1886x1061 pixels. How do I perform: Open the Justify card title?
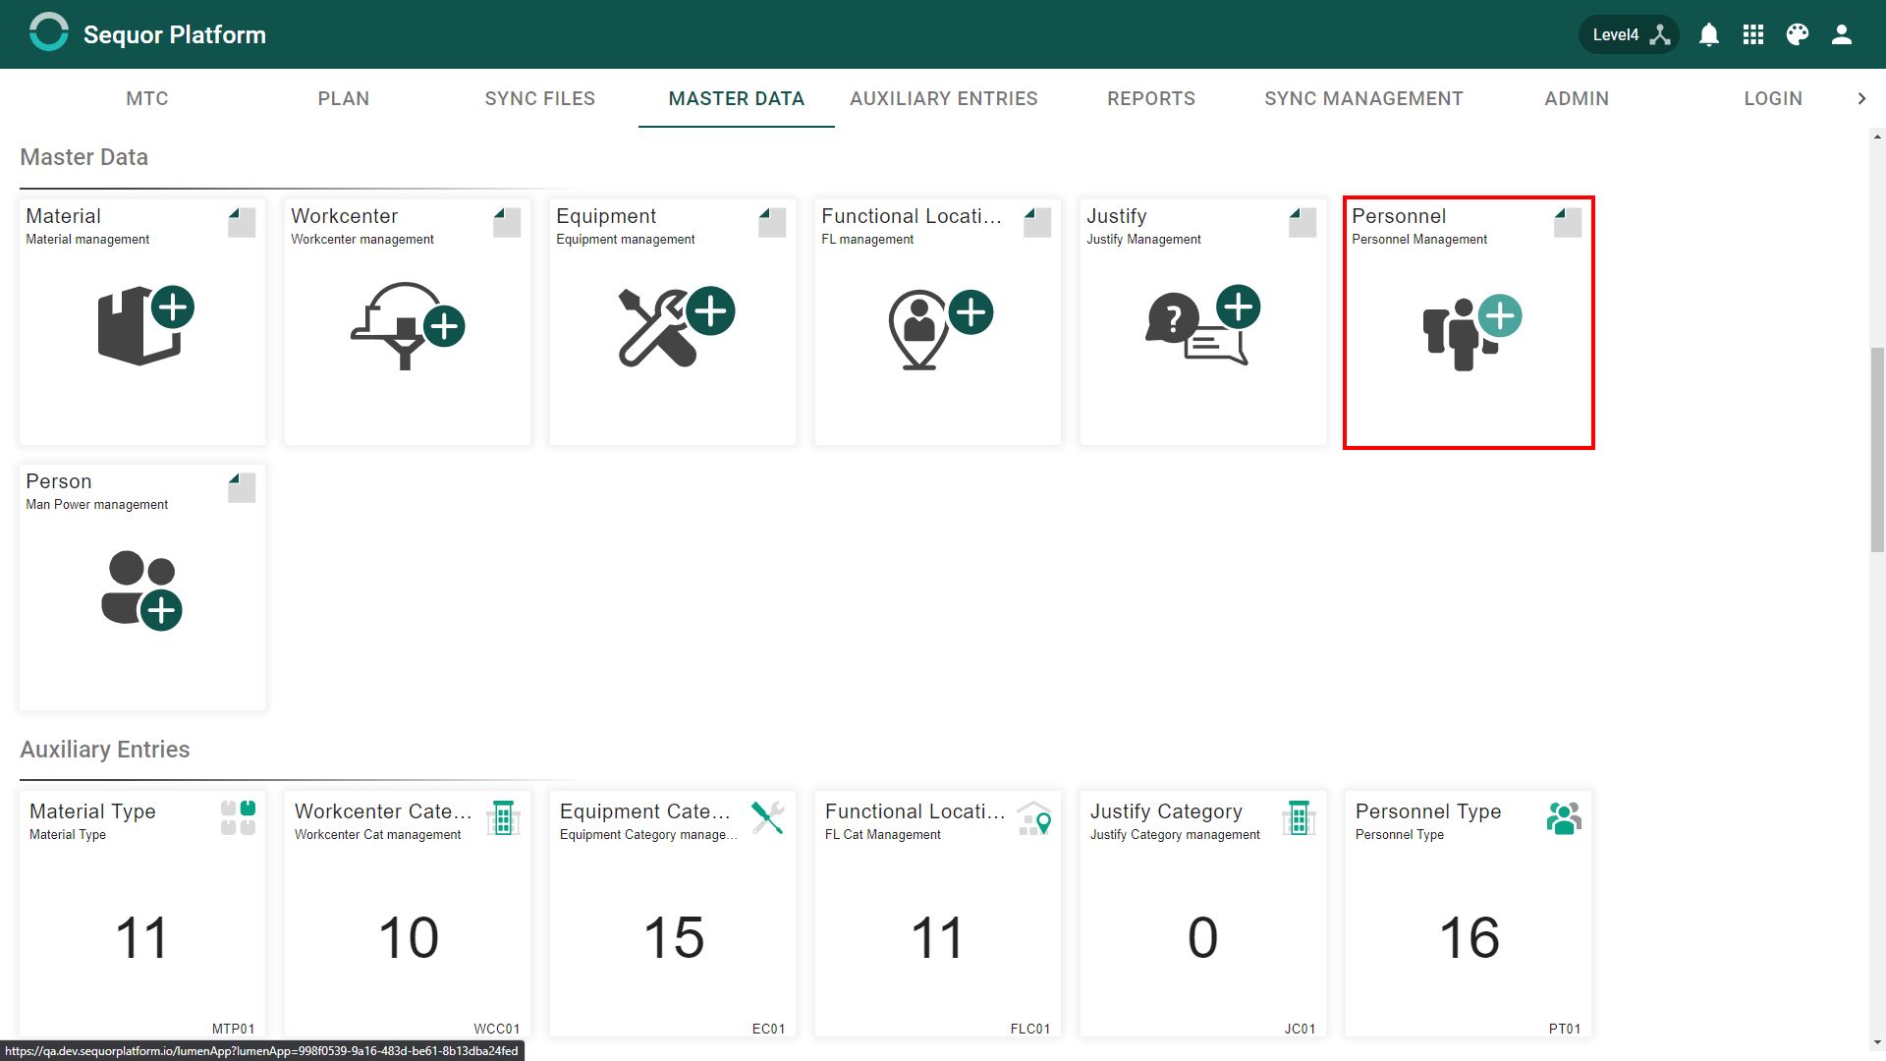[x=1116, y=216]
